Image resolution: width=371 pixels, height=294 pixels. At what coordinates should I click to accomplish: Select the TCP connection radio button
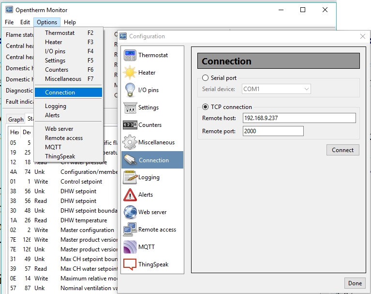(x=206, y=107)
